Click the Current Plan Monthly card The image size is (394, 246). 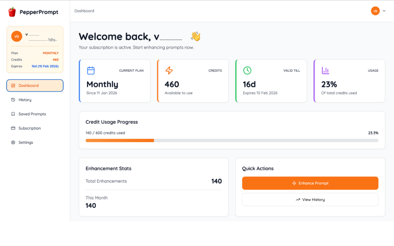point(115,81)
